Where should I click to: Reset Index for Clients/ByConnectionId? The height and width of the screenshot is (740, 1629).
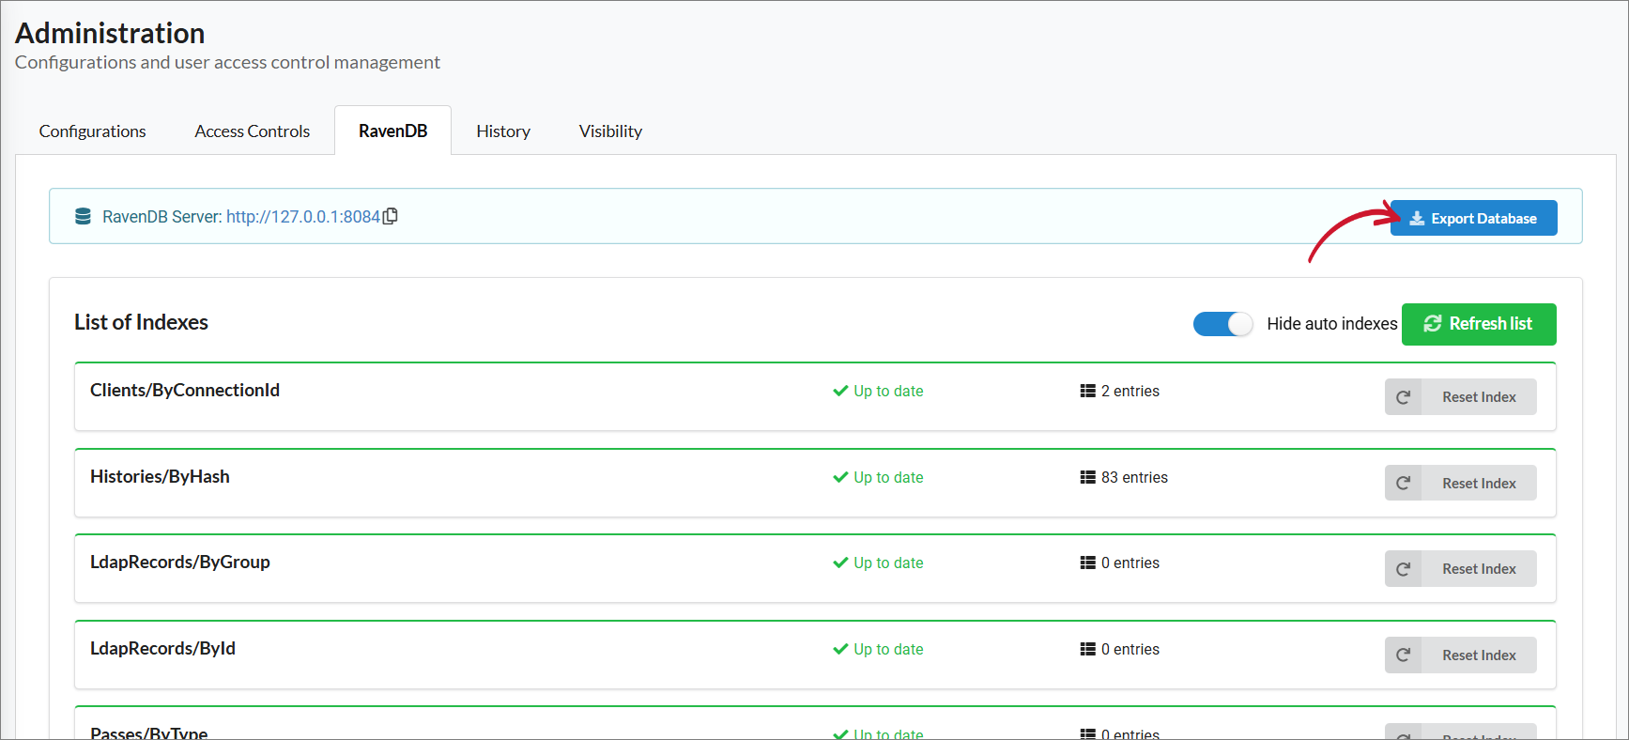[1460, 397]
